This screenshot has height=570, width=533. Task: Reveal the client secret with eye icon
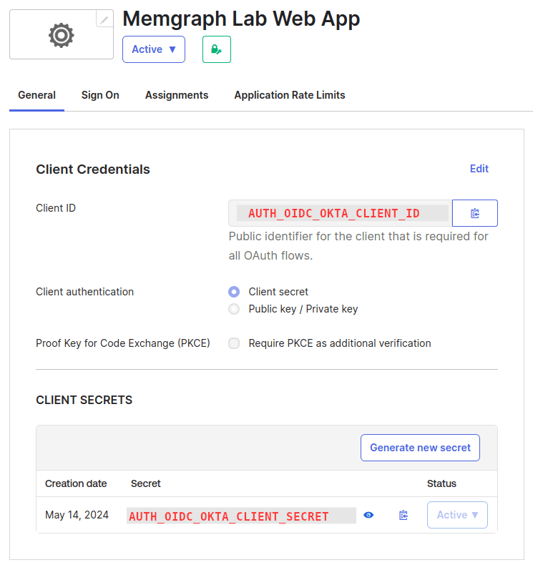click(x=368, y=515)
